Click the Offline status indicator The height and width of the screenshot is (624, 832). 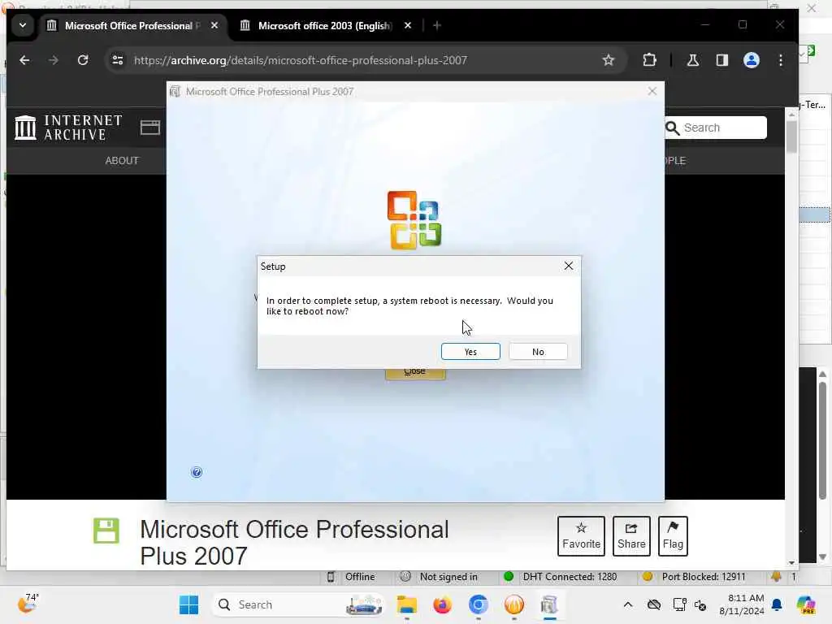click(x=351, y=576)
